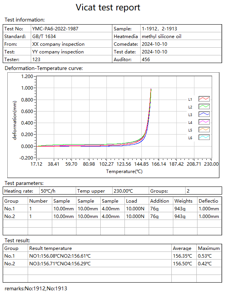Select the 156.50℃ average result cell
Image resolution: width=234 pixels, height=298 pixels.
[182, 263]
